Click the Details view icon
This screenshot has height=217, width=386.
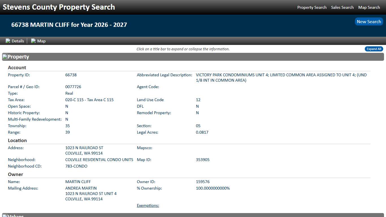[8, 41]
